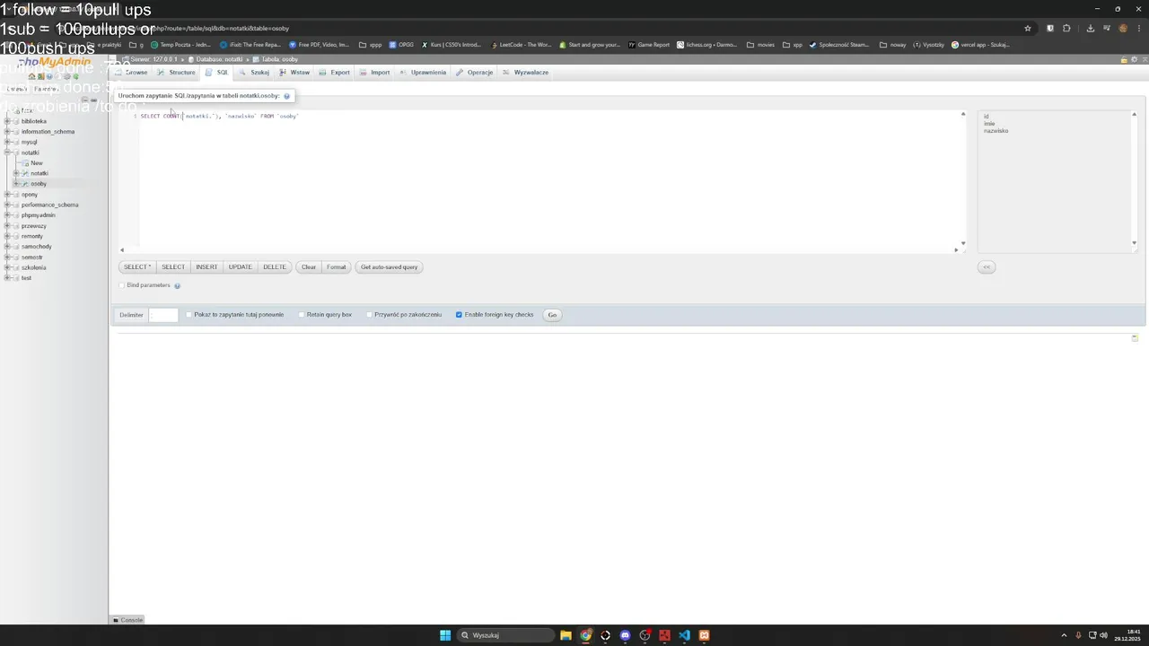Select the imie column in list
Viewport: 1149px width, 646px height.
tap(989, 124)
